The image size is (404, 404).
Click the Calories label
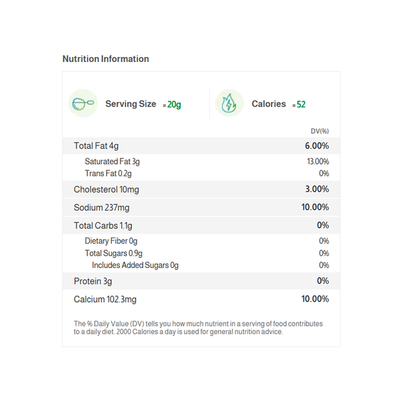point(269,104)
